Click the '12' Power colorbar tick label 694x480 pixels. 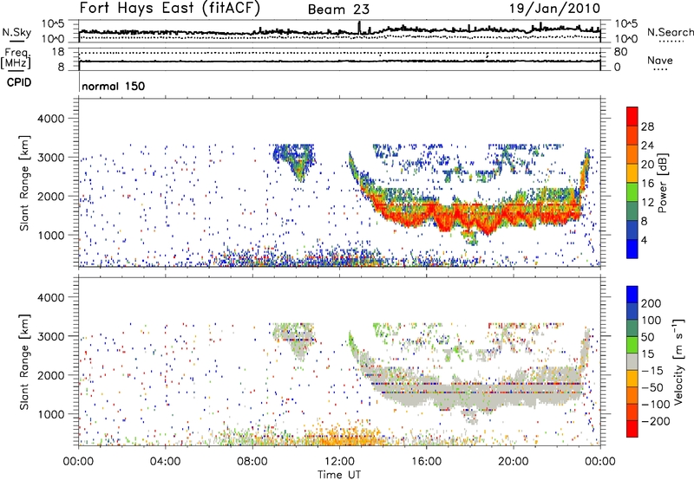647,203
